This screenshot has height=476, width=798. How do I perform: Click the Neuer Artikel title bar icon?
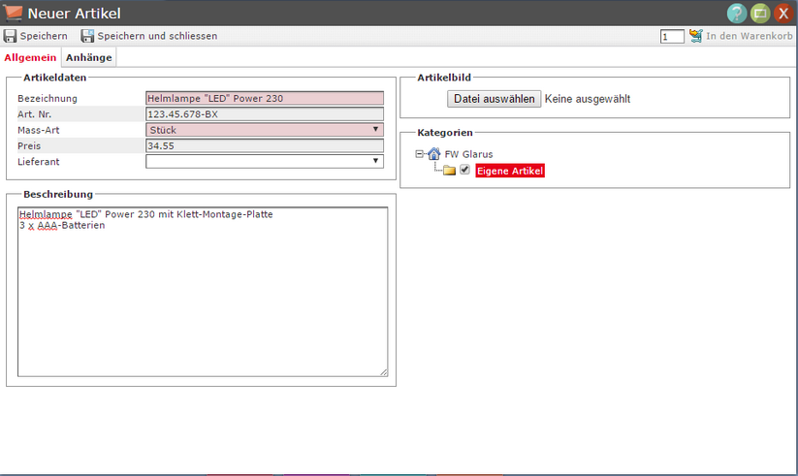click(x=14, y=14)
